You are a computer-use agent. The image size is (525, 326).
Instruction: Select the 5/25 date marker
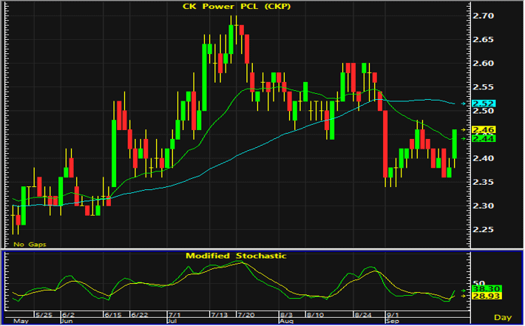(44, 315)
